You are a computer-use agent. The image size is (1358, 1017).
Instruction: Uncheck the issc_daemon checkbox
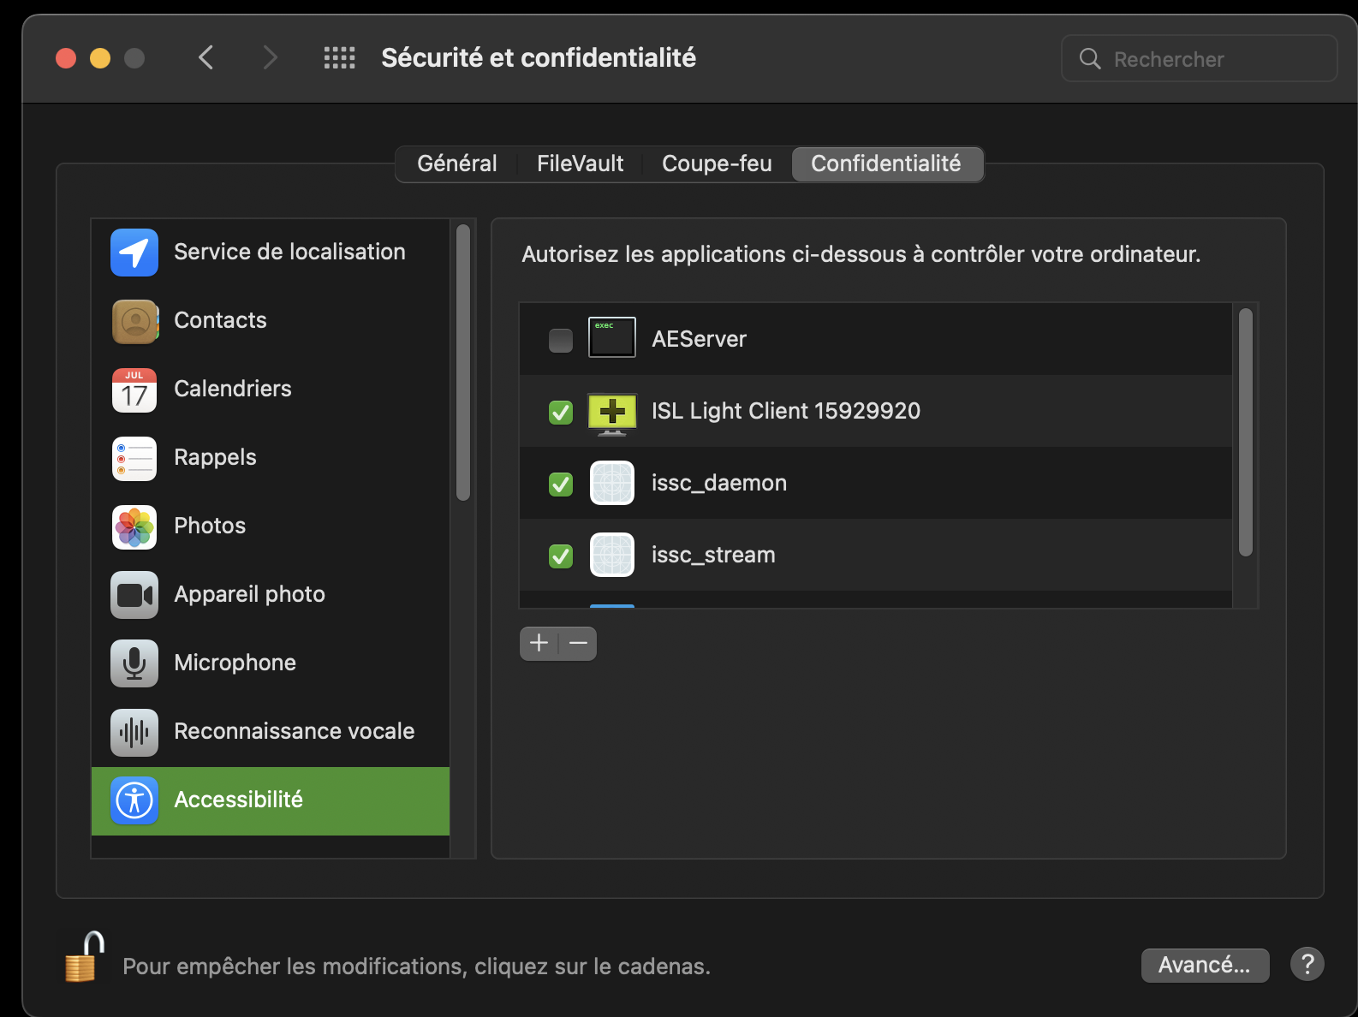pos(561,485)
